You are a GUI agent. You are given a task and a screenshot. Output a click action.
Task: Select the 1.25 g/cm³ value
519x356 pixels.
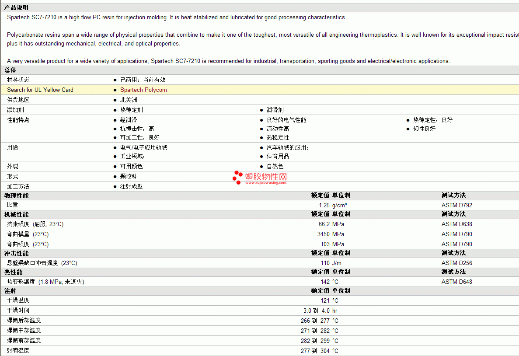(x=333, y=205)
